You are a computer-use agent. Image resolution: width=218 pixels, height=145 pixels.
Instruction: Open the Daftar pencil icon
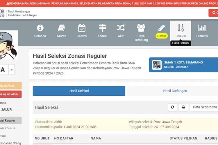[x=162, y=28]
